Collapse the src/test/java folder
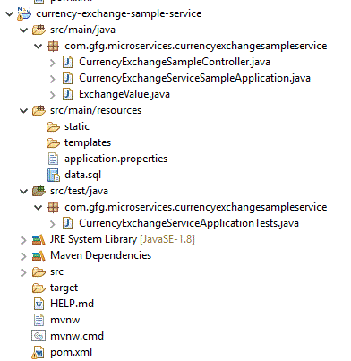 [23, 191]
